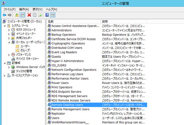
Task: Open the ヘルプ(H) menu
Action: 52,9
